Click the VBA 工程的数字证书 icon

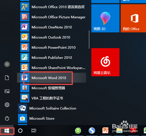(25, 98)
